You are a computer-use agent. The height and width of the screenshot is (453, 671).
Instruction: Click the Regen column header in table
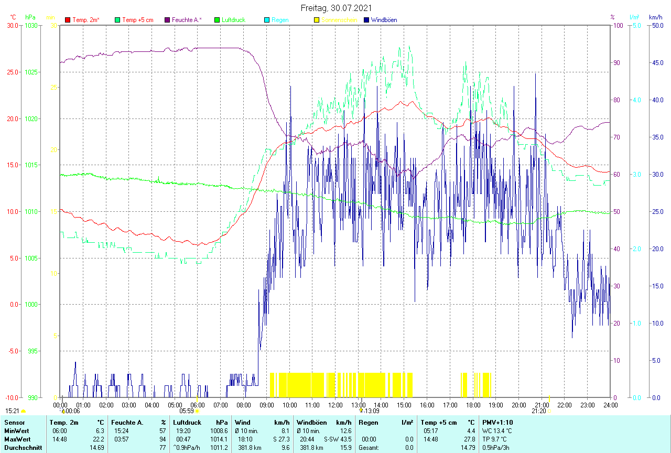pos(368,423)
